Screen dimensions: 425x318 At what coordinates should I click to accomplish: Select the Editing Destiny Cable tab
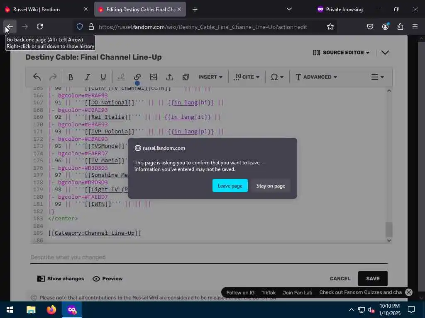141,10
